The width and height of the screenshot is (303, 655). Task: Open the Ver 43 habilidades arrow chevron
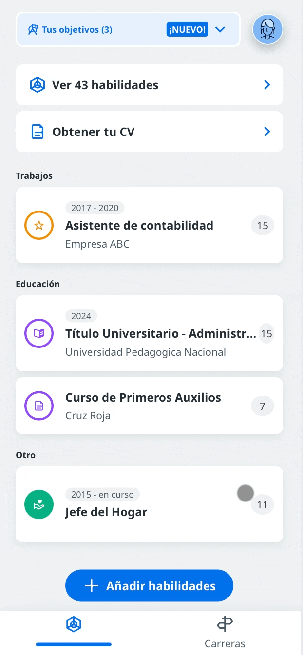267,85
